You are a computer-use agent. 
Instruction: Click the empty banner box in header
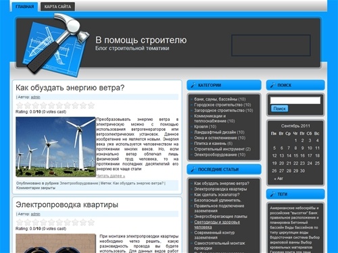pos(271,45)
